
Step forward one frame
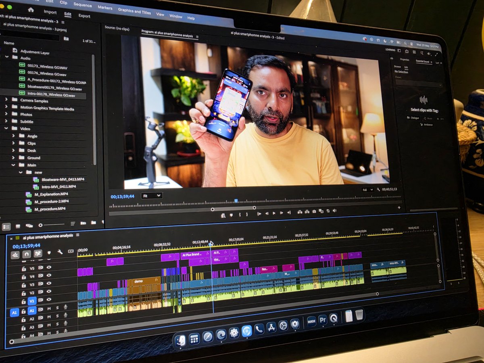pyautogui.click(x=281, y=212)
